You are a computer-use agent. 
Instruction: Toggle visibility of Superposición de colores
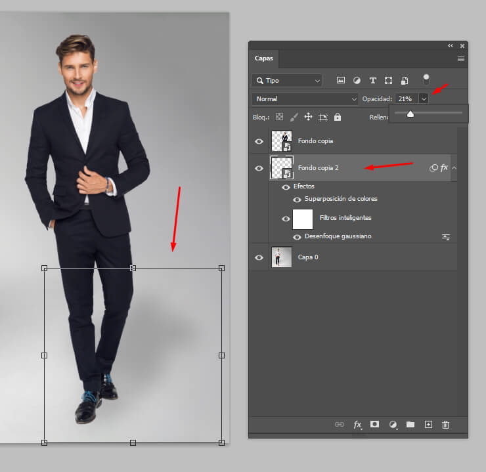(x=297, y=200)
